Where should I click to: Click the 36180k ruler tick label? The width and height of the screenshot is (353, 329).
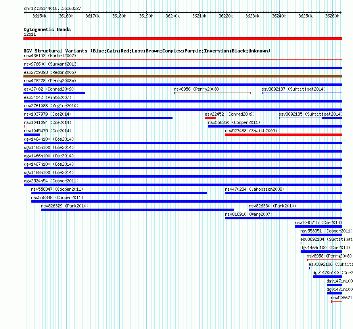pyautogui.click(x=119, y=16)
